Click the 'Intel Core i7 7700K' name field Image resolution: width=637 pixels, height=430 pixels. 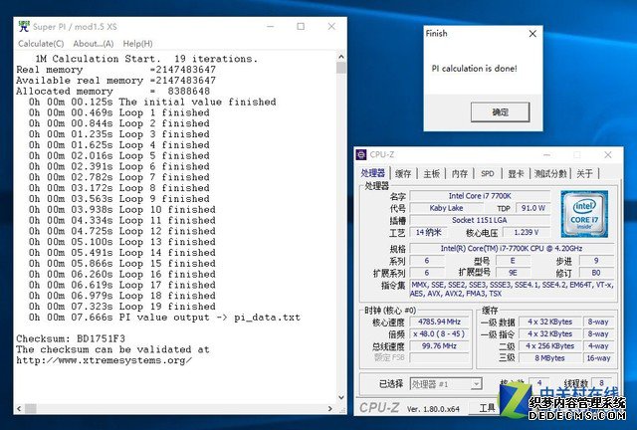pyautogui.click(x=480, y=196)
